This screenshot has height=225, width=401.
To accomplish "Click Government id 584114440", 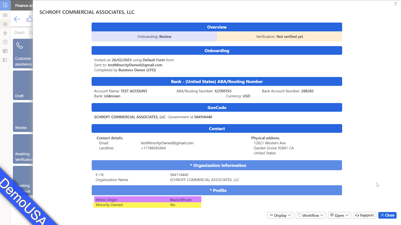I will pos(190,117).
